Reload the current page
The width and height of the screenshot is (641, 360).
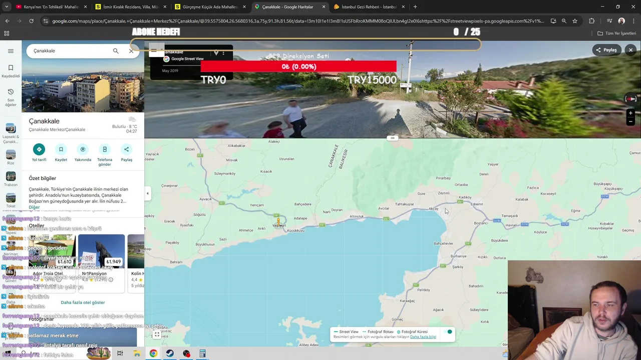coord(31,21)
